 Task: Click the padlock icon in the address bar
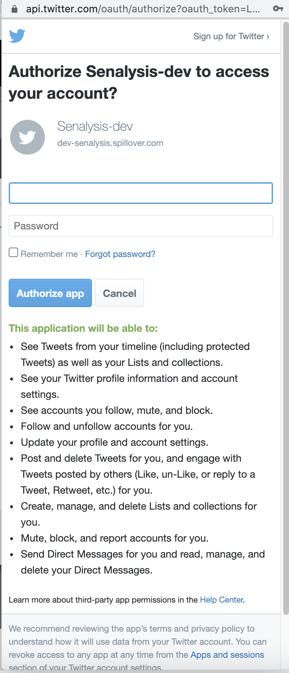[14, 9]
